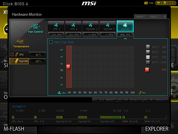Click the F12 screenshot camera icon
Screen dimensions: 178x134
[146, 3]
